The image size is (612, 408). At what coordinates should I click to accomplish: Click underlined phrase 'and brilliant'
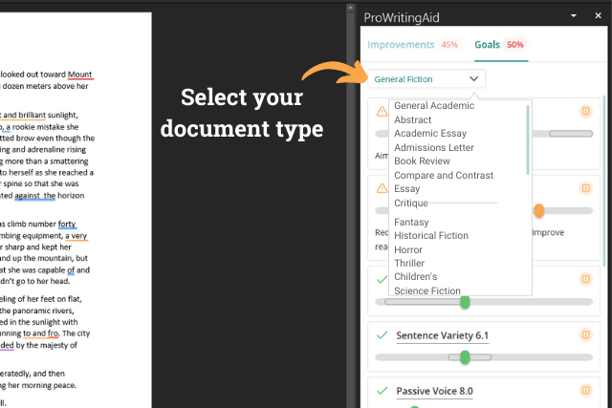point(24,115)
